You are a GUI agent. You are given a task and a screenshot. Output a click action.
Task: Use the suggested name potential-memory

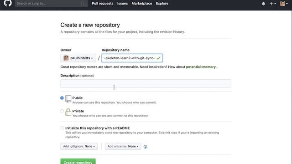201,67
